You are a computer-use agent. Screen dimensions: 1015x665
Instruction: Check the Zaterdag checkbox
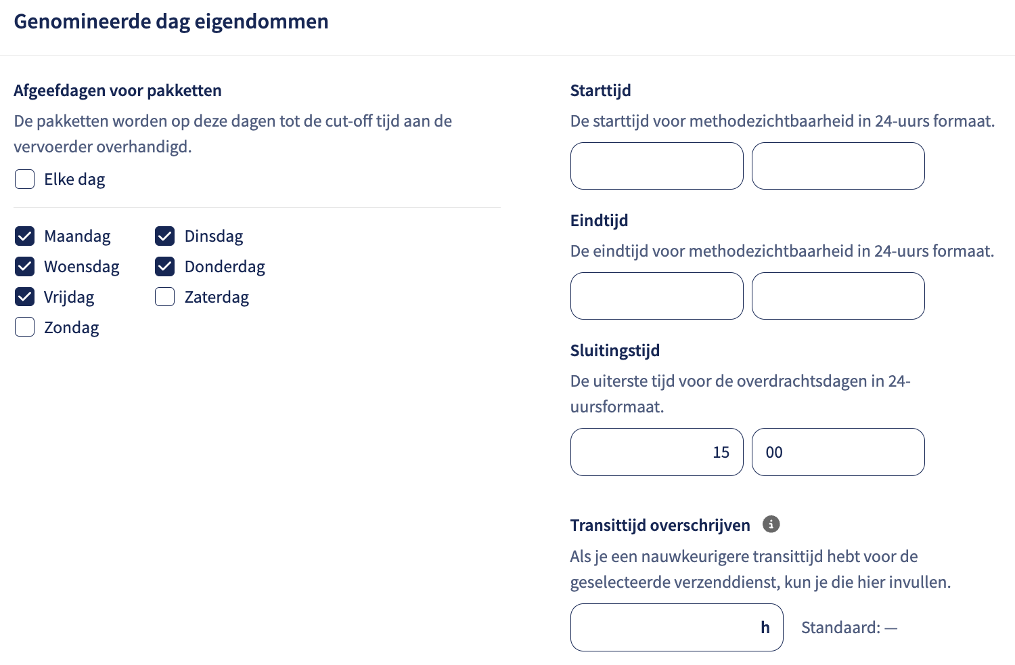point(165,297)
